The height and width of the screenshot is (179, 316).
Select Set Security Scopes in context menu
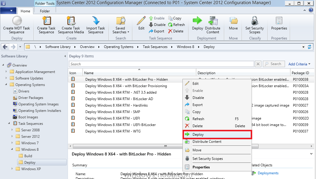(x=217, y=159)
